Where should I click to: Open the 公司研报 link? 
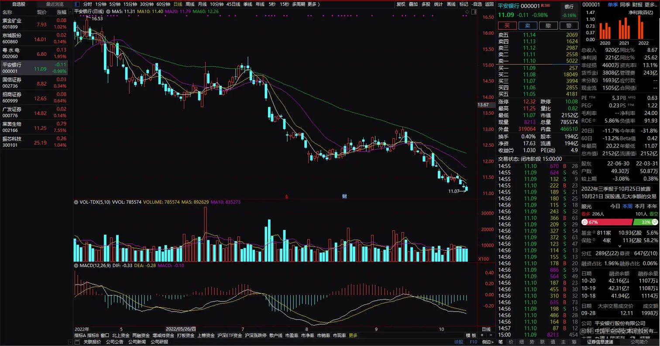tap(160, 342)
